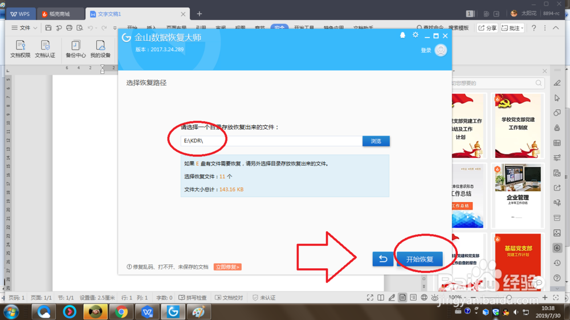This screenshot has width=570, height=320.
Task: Click the zoom out minus button
Action: click(473, 297)
